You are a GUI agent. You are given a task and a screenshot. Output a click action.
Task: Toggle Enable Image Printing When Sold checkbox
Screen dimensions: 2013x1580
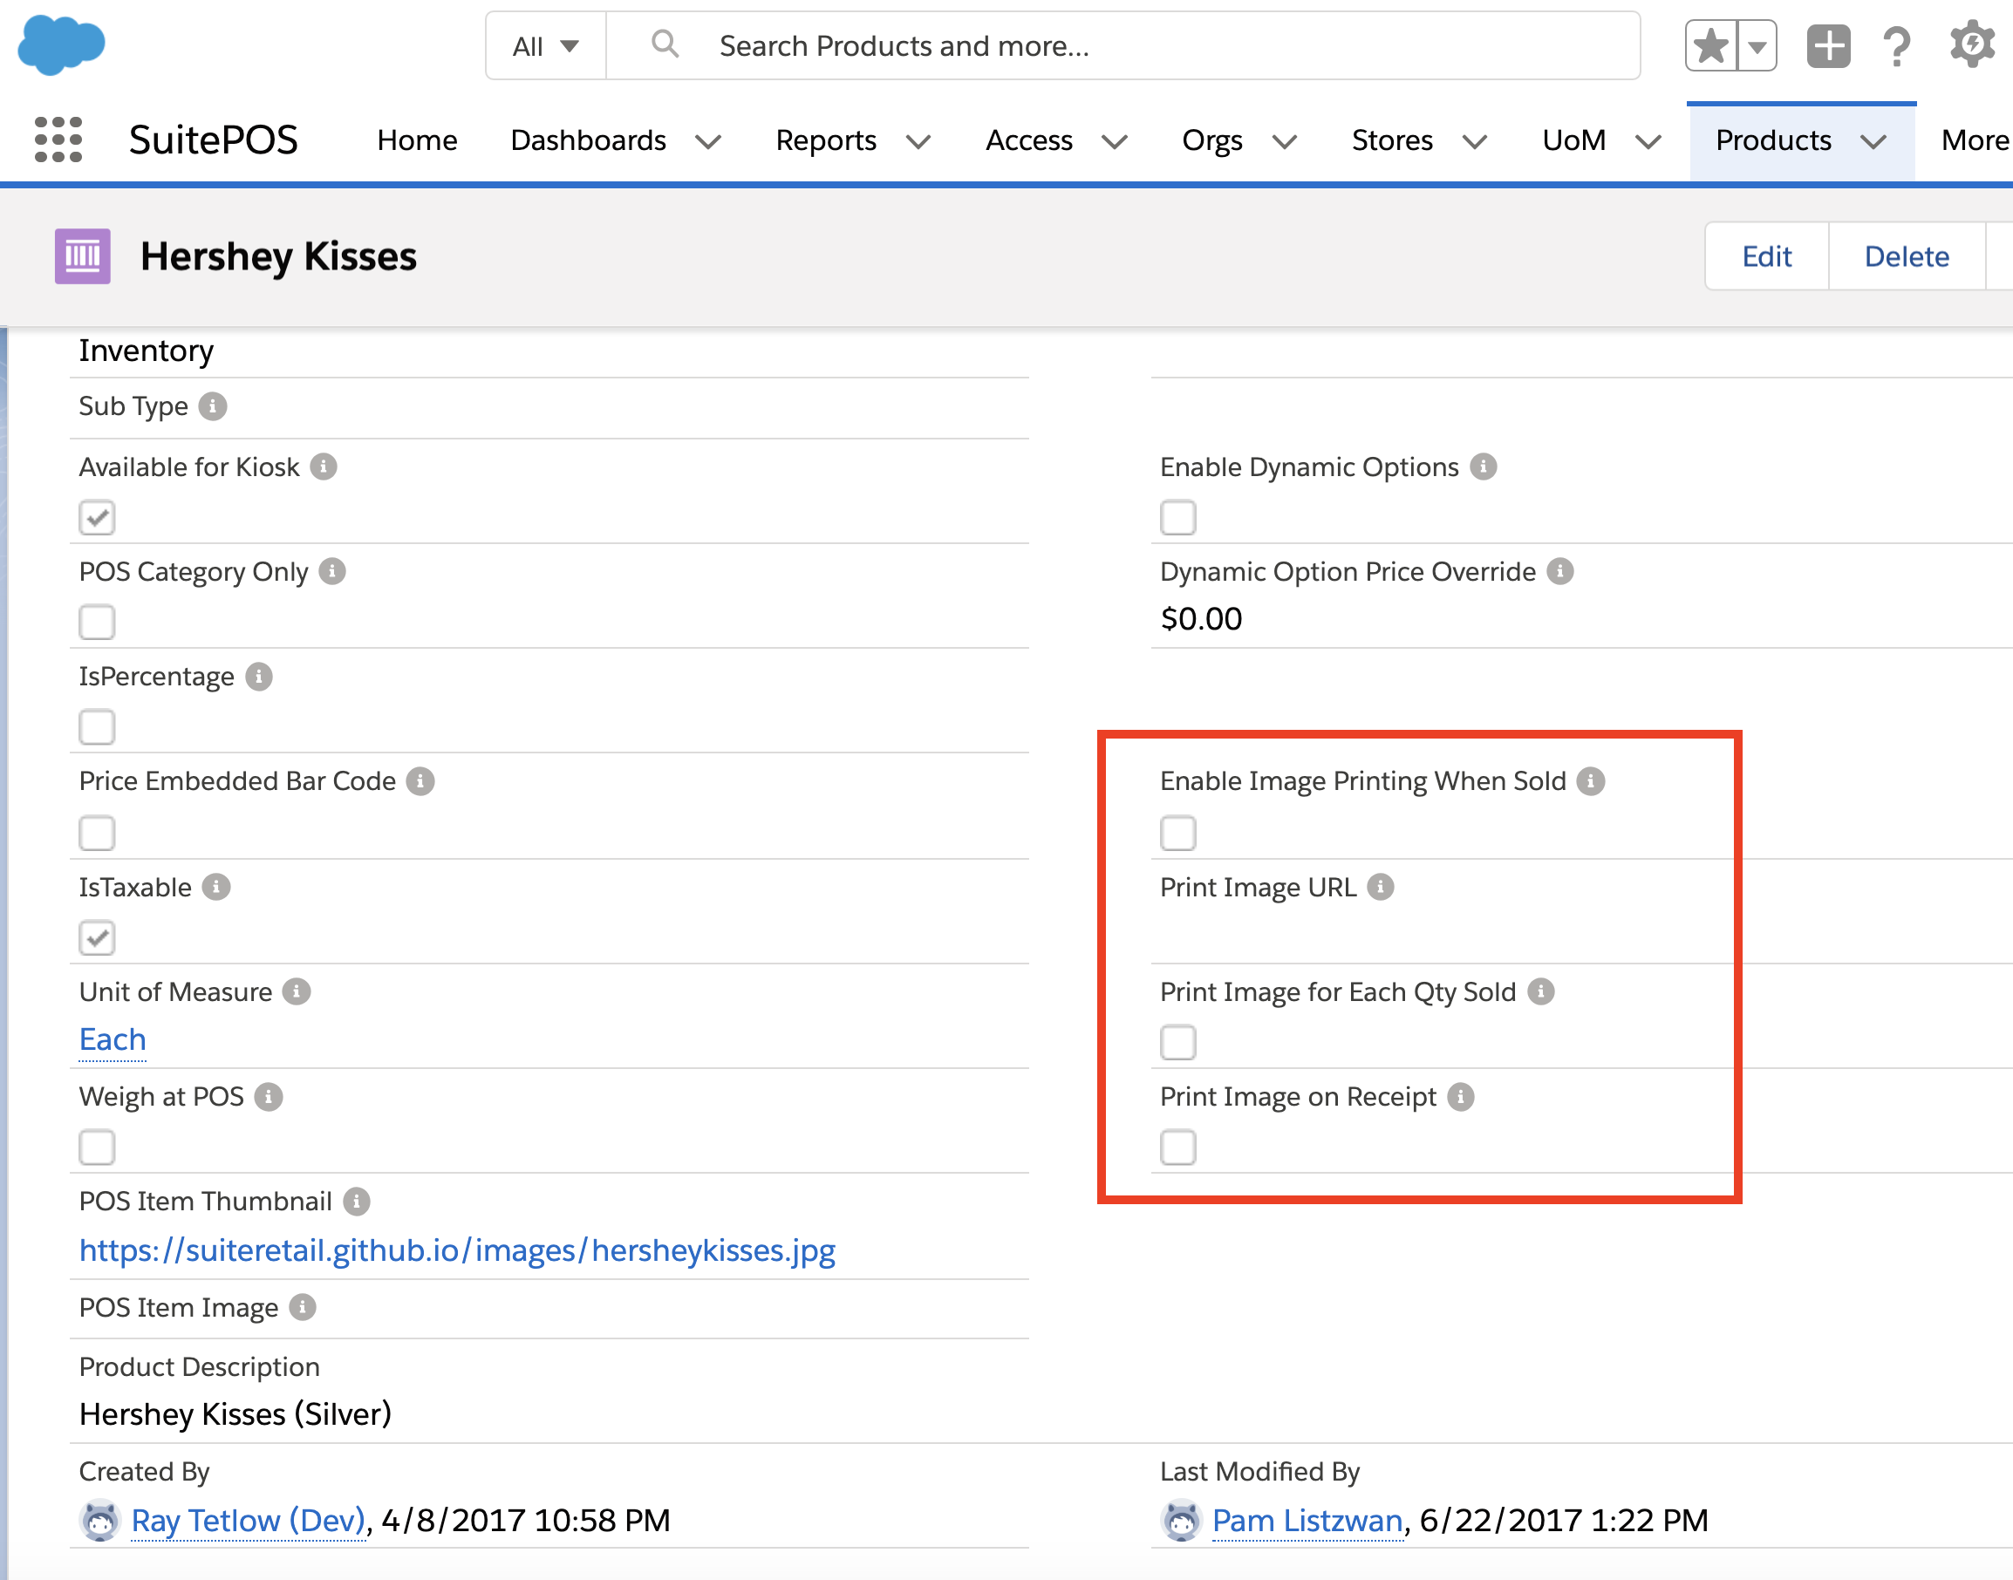(x=1177, y=833)
